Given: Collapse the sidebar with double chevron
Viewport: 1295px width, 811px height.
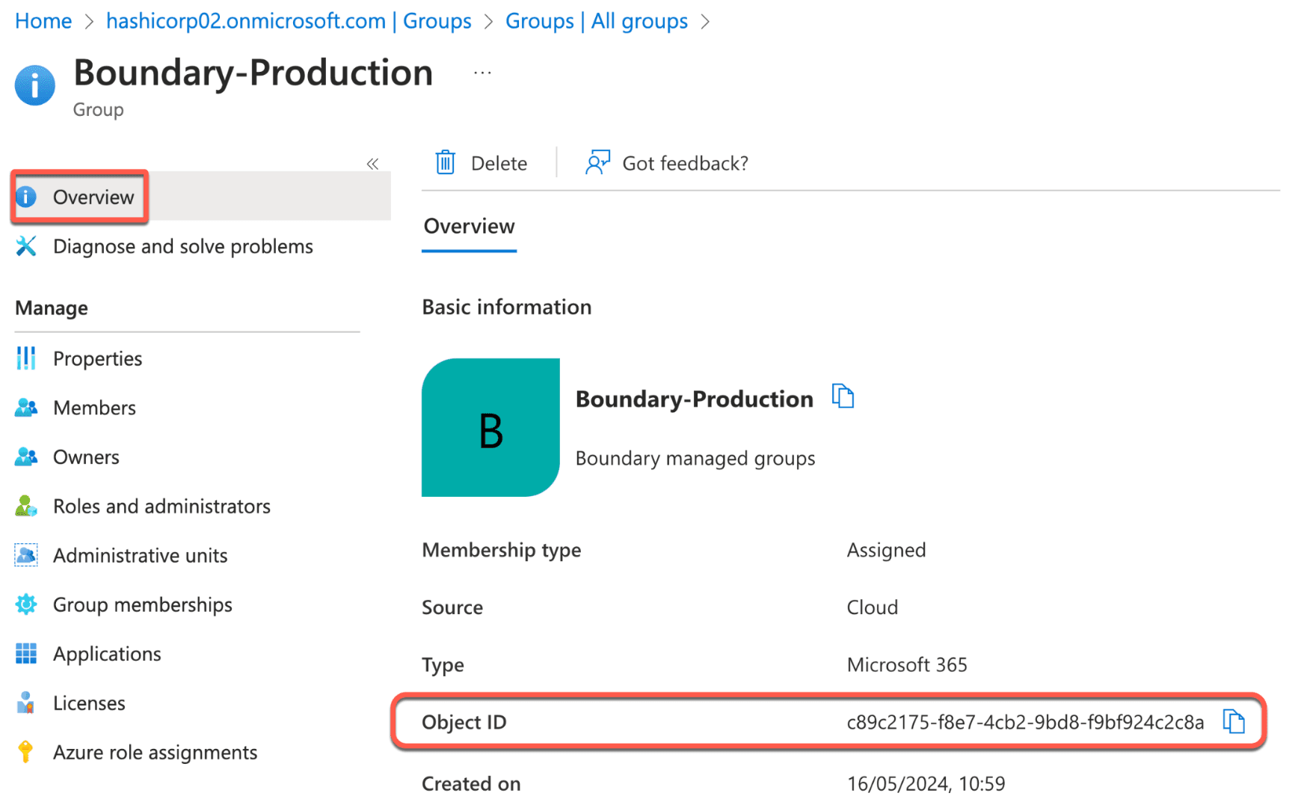Looking at the screenshot, I should point(372,164).
